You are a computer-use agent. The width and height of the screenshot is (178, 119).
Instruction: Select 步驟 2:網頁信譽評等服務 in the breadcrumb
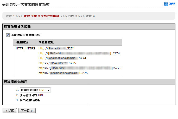pyautogui.click(x=41, y=16)
